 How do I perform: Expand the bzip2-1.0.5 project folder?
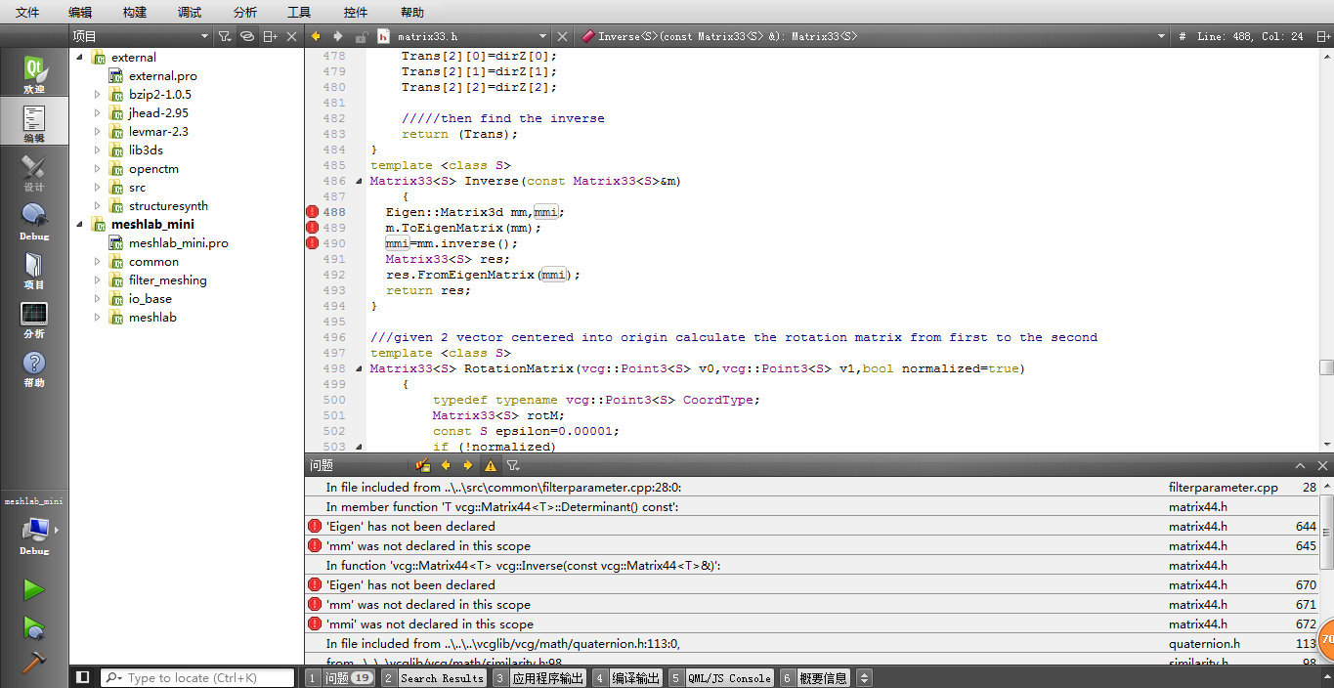point(98,95)
